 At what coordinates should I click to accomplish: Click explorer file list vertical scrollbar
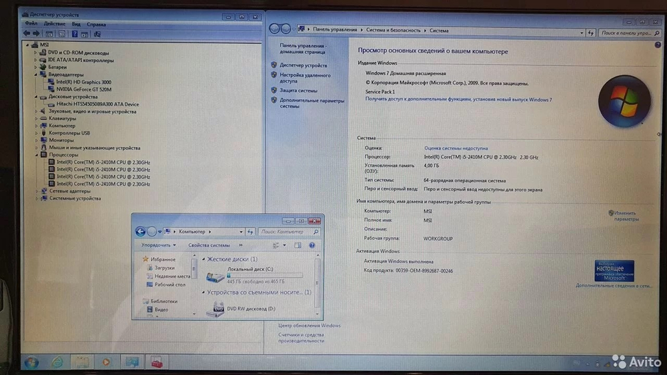(x=317, y=284)
